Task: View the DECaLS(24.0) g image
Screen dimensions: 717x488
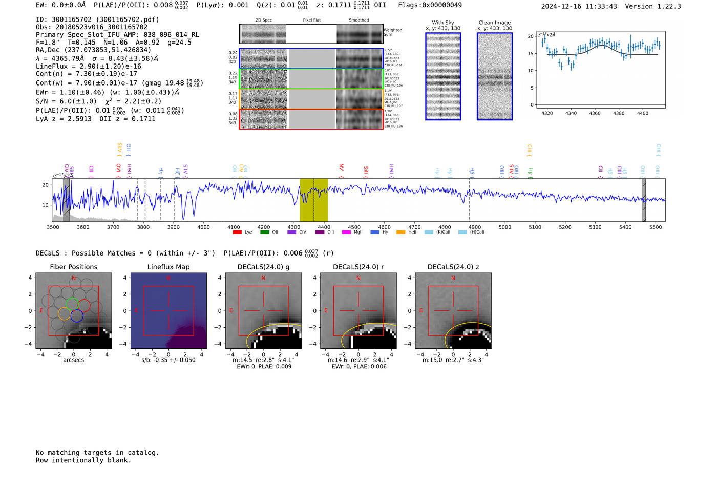Action: (x=263, y=311)
